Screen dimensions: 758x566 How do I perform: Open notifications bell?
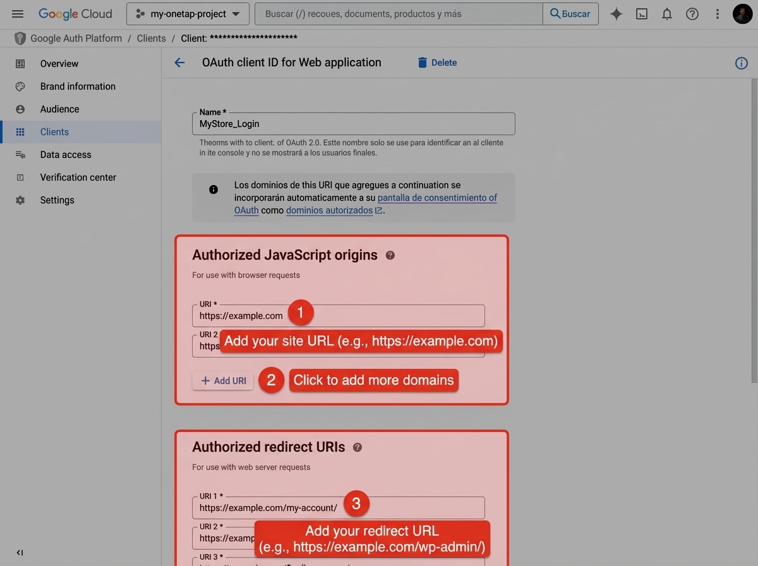tap(666, 13)
